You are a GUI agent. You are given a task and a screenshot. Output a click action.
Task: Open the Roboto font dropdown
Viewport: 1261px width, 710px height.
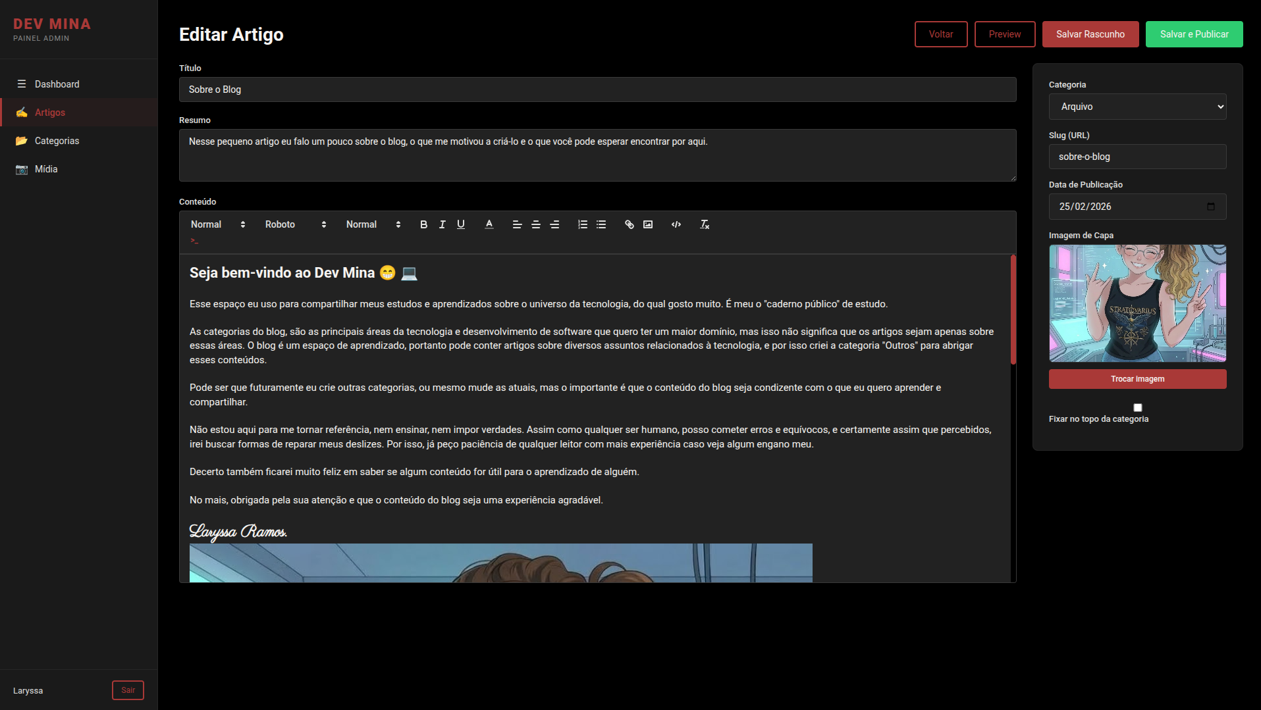click(295, 224)
